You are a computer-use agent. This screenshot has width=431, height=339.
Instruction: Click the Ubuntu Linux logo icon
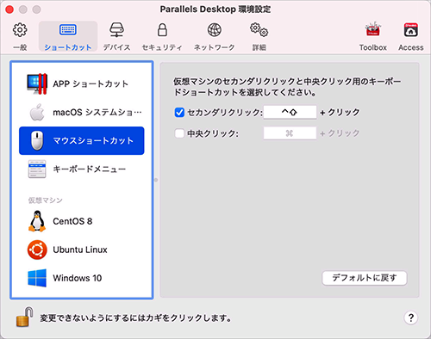[37, 250]
